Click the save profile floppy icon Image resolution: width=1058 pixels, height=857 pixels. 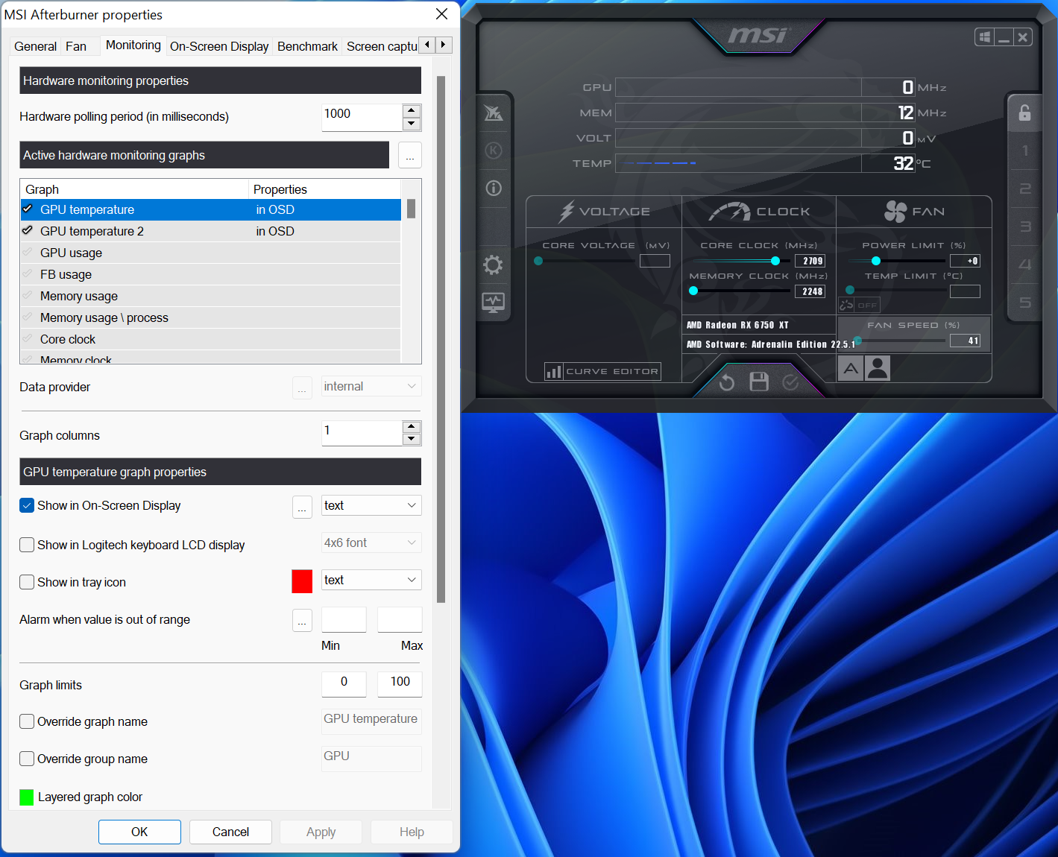tap(759, 382)
